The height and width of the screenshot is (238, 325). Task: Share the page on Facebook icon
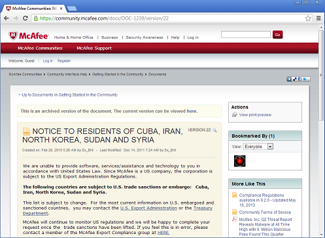(x=299, y=79)
